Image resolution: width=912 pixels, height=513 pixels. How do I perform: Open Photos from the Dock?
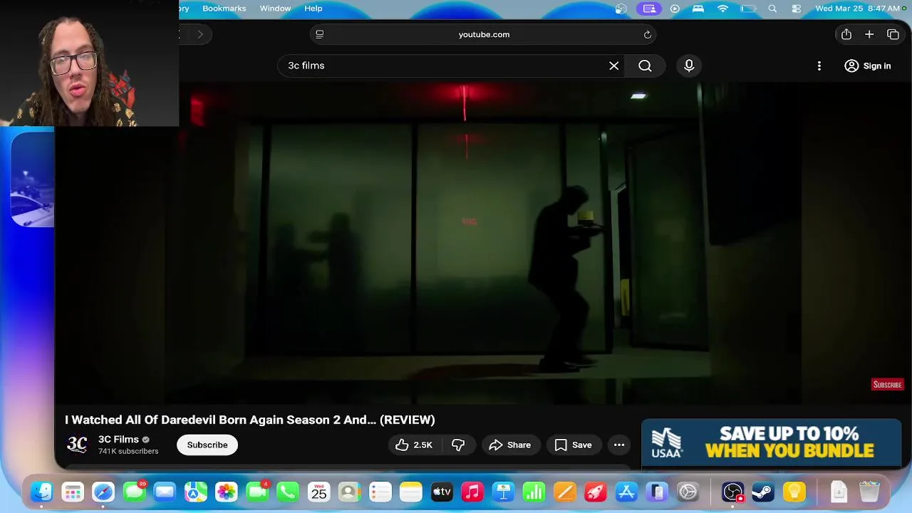pyautogui.click(x=227, y=492)
